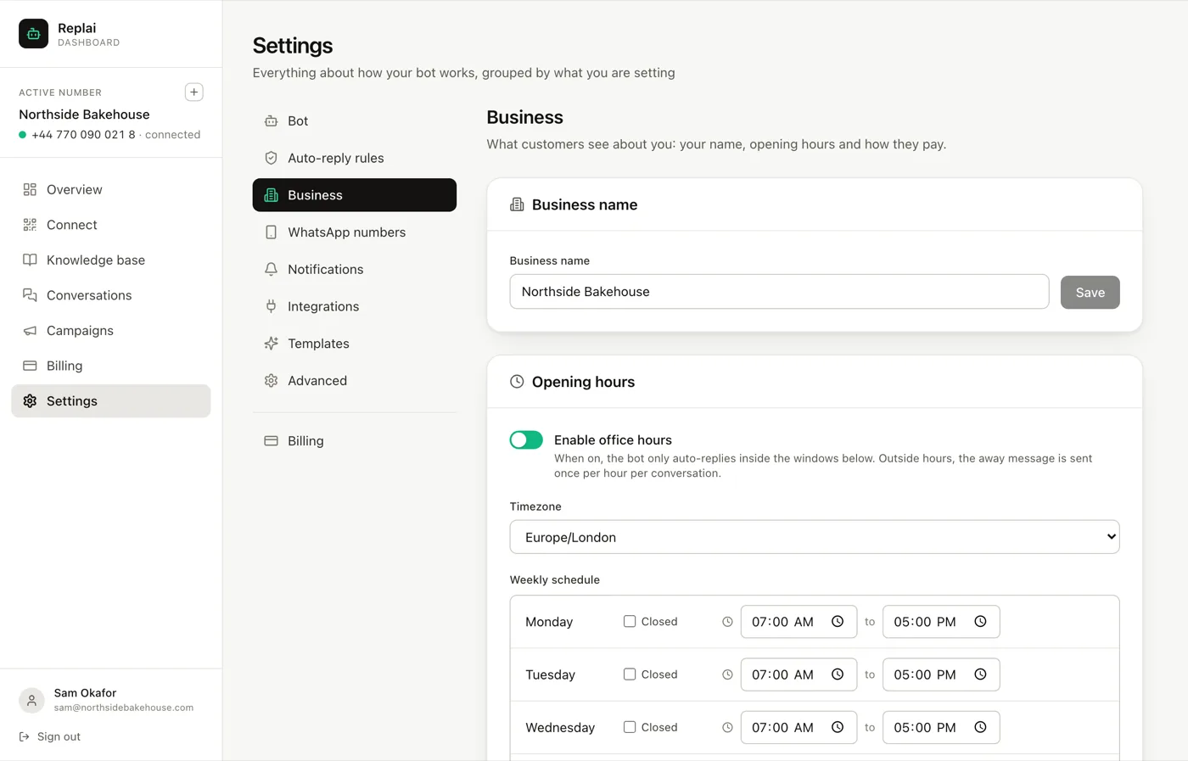Toggle the Enable office hours switch
The height and width of the screenshot is (761, 1188).
(x=526, y=439)
